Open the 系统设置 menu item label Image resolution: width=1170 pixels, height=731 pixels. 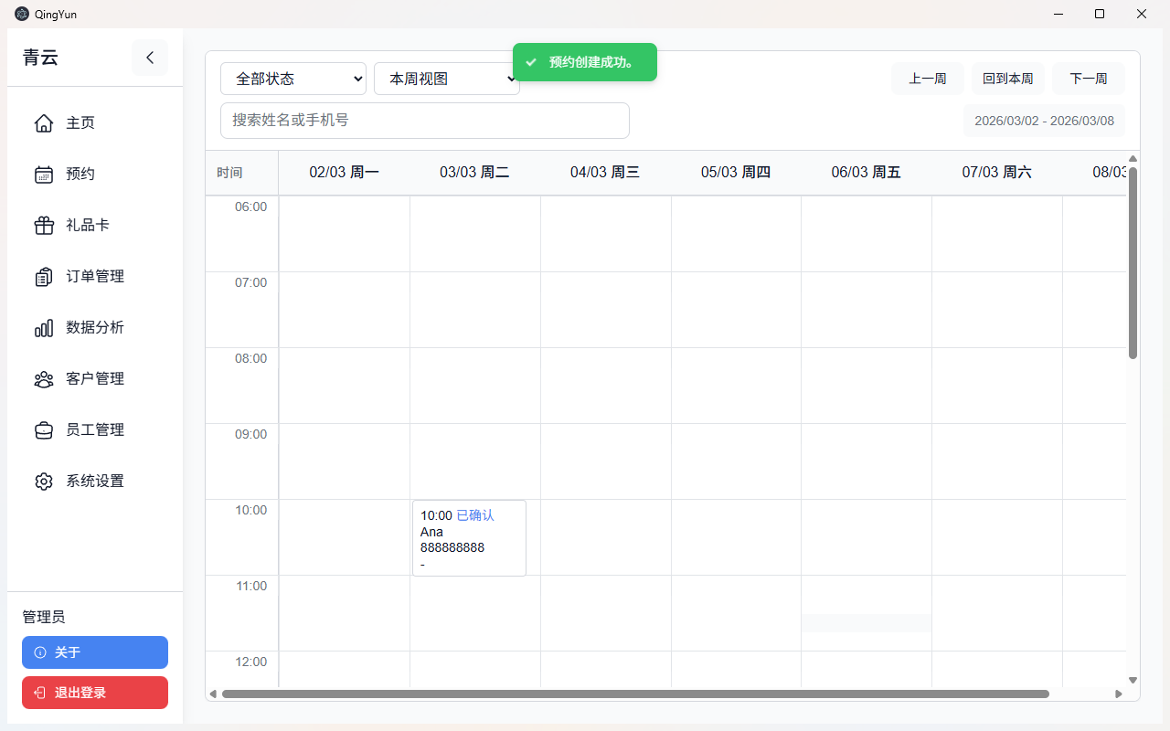95,482
